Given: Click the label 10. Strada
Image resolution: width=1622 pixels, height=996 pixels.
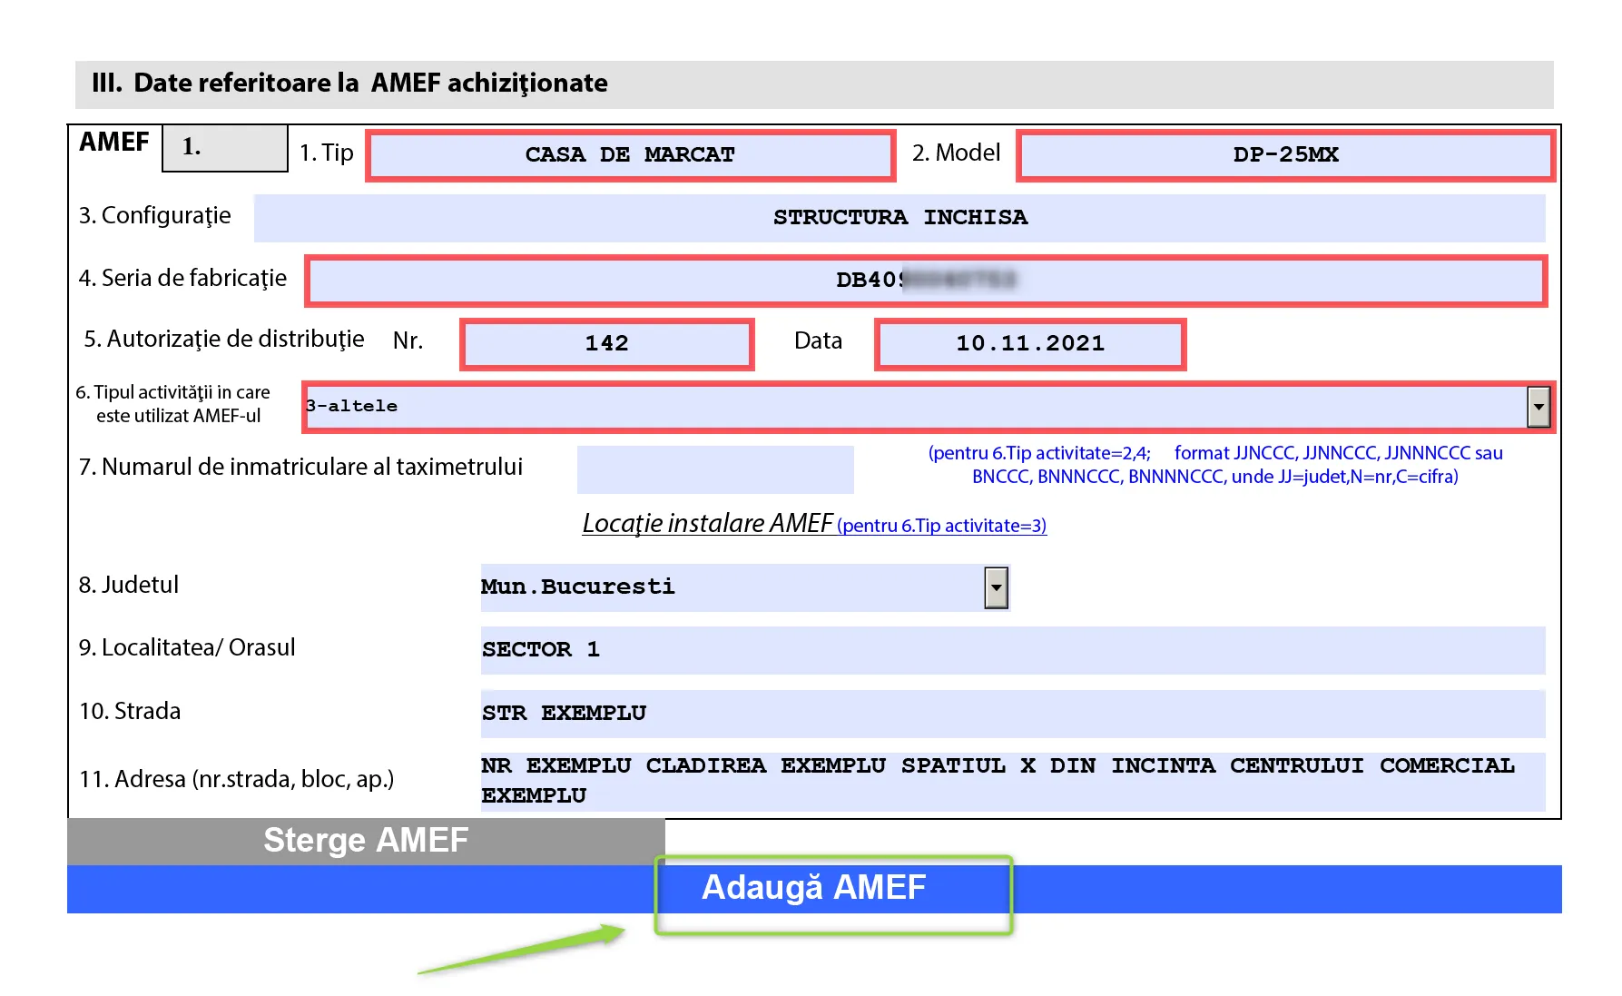Looking at the screenshot, I should pos(130,711).
